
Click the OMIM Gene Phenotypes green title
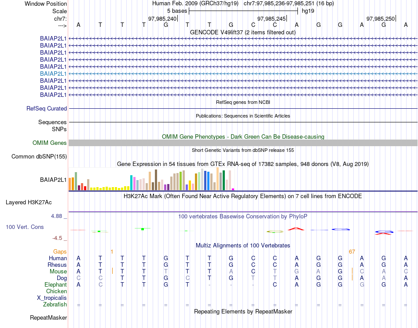(x=243, y=136)
